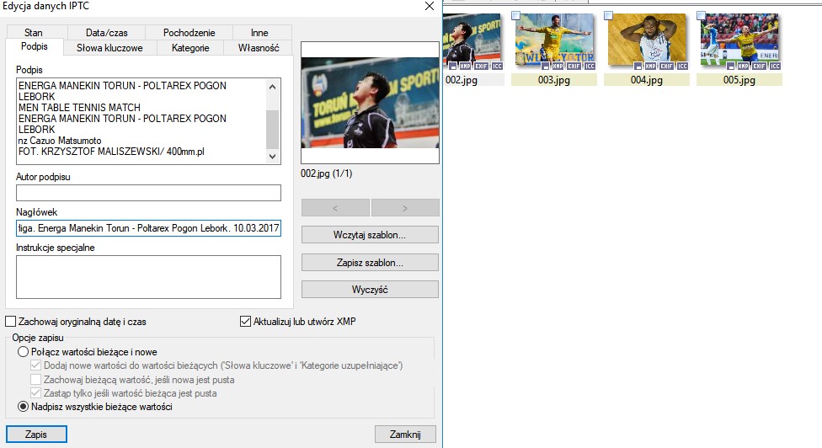
Task: Click the '002.jpg (1/1)' counter text
Action: [326, 173]
